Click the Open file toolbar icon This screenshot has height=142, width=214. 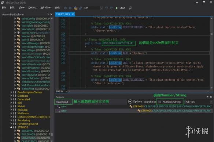click(76, 8)
